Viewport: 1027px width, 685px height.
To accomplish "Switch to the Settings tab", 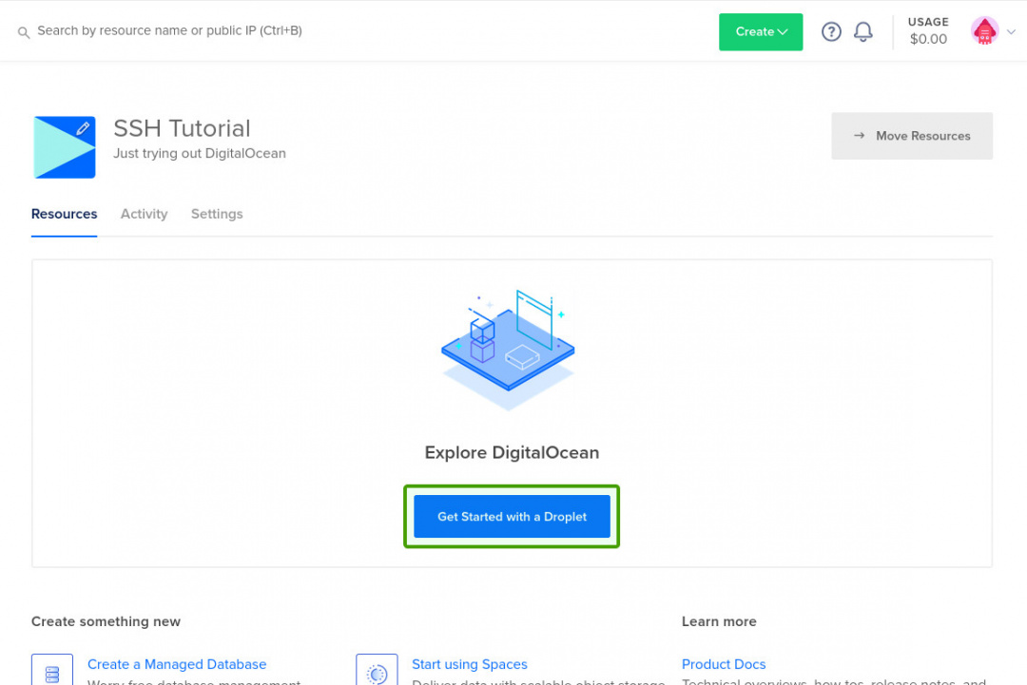I will tap(217, 214).
